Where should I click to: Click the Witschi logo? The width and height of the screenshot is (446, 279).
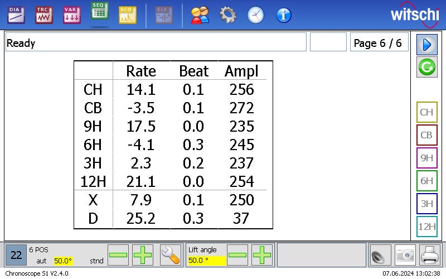pos(414,15)
